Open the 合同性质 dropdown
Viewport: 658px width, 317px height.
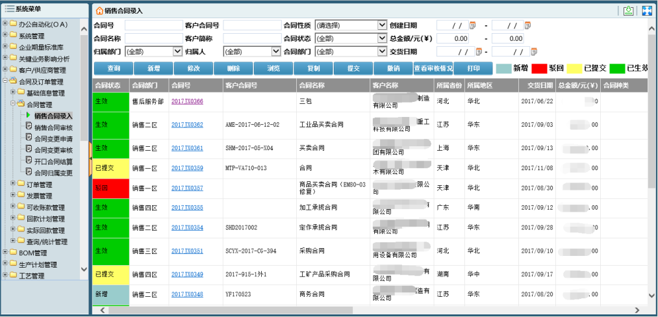pos(381,25)
